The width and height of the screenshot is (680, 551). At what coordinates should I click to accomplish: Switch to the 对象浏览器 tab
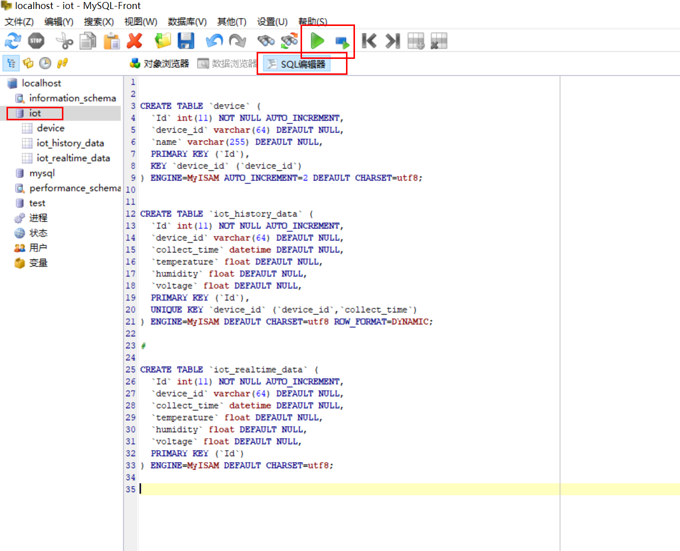click(159, 64)
